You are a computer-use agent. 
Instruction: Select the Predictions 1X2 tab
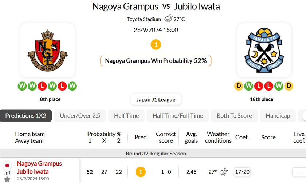click(x=26, y=116)
